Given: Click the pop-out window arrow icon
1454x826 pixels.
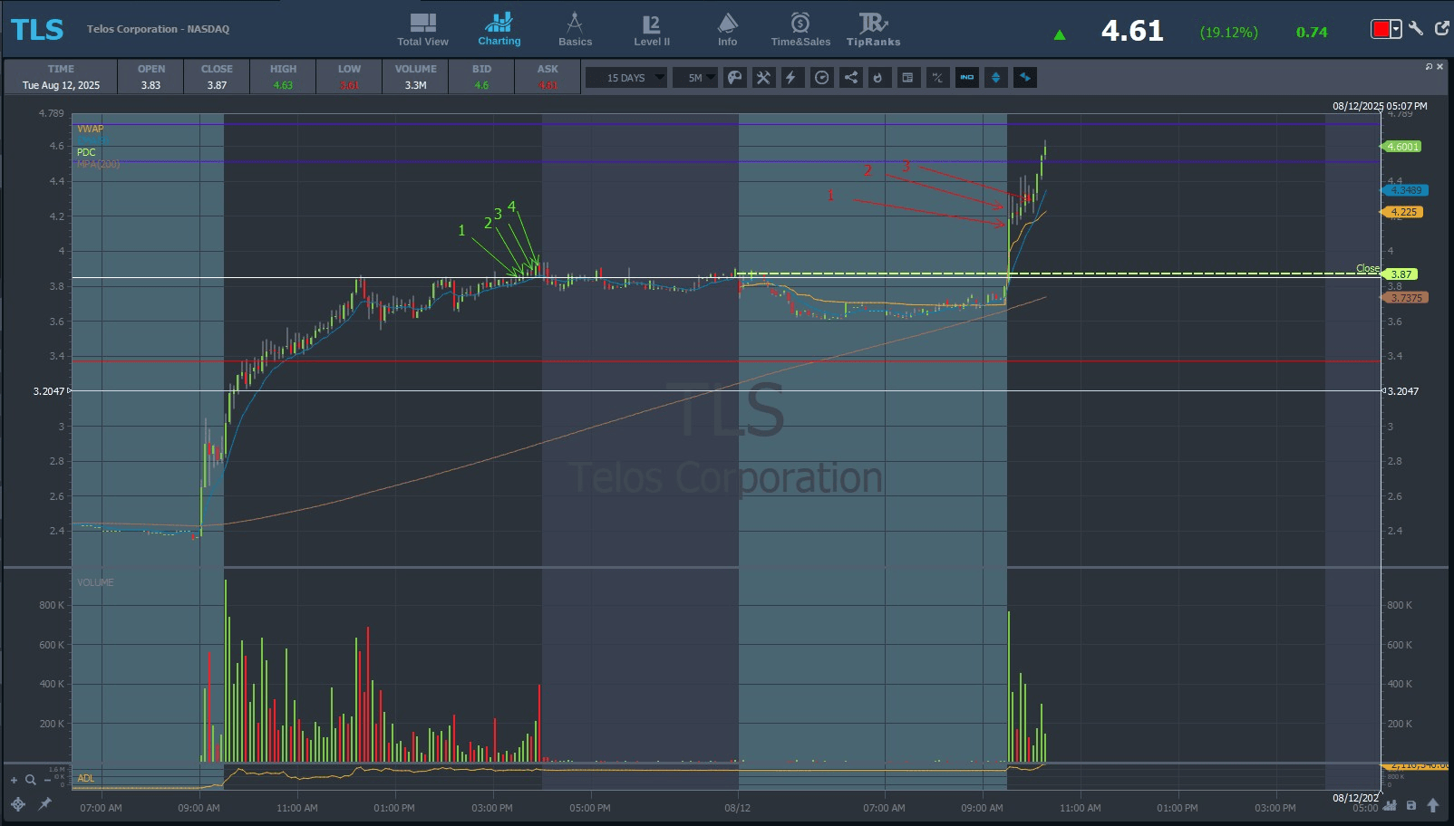Looking at the screenshot, I should pos(1441,30).
